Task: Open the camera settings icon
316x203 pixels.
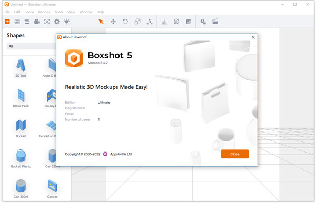Action: (37, 22)
